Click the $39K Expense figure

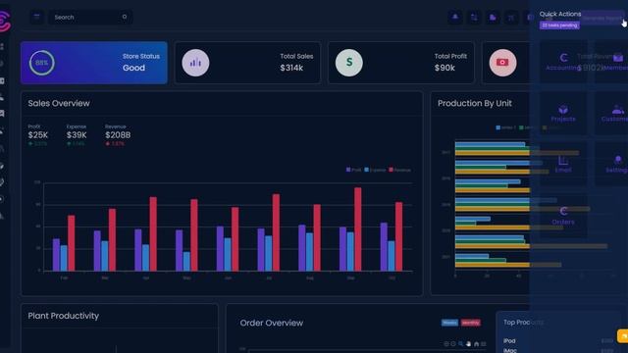[x=77, y=135]
